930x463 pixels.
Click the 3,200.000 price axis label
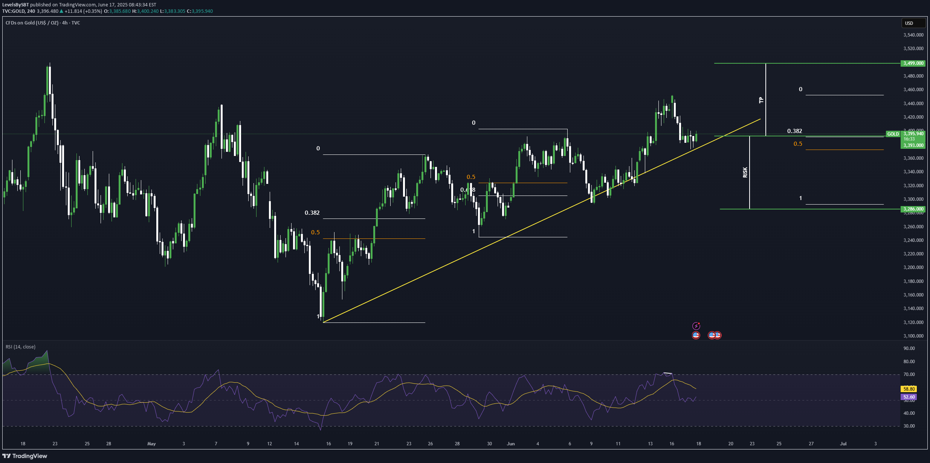[x=913, y=267]
